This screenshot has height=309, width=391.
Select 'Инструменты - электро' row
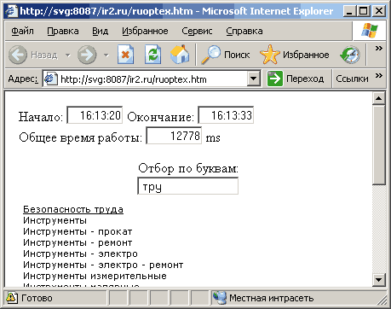point(80,254)
